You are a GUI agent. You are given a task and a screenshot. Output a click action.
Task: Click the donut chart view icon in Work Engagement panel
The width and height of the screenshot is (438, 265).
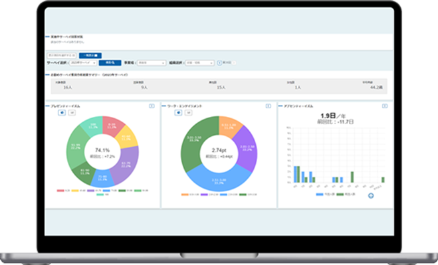pos(178,112)
